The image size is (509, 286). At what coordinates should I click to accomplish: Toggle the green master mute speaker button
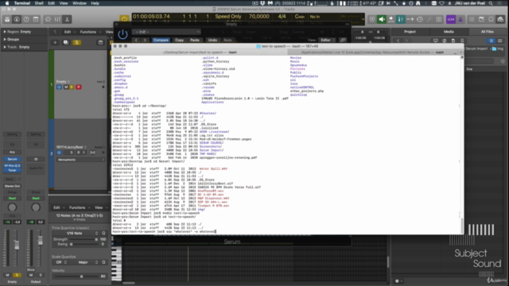coord(382,19)
